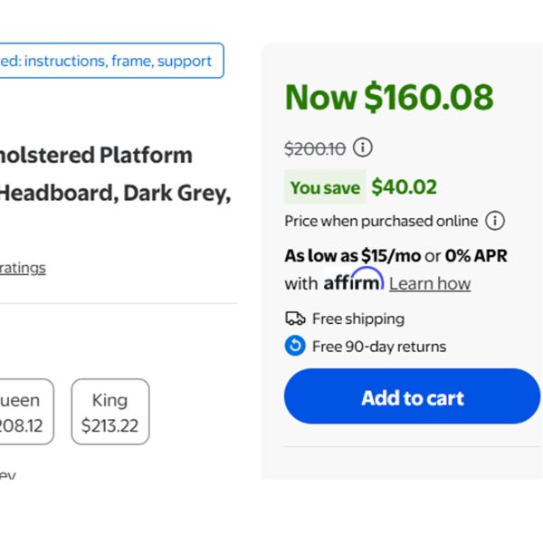Select the King $213.22 size option
Viewport: 543px width, 543px height.
pyautogui.click(x=110, y=412)
